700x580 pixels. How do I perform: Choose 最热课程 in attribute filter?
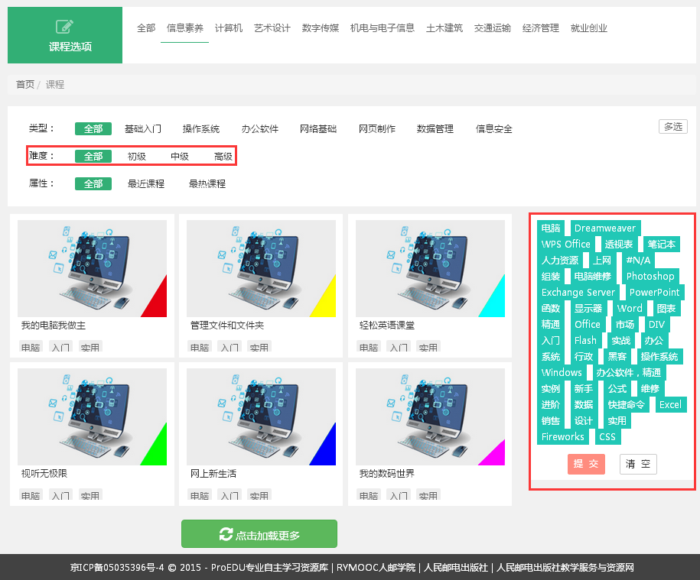pos(206,183)
